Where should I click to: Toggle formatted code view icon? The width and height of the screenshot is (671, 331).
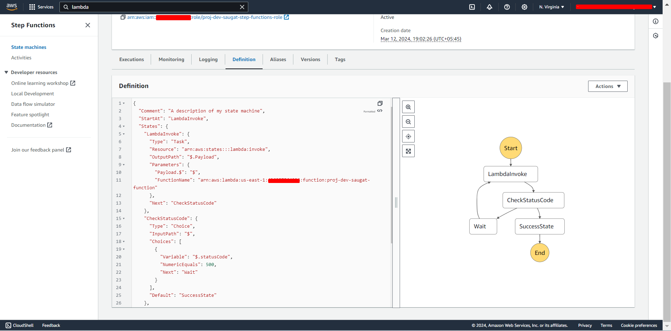[x=380, y=111]
